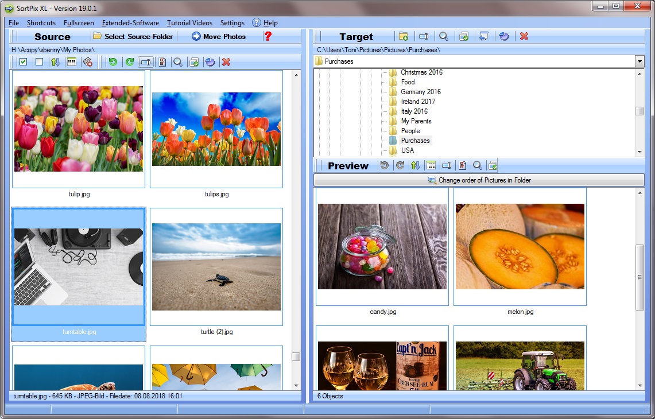Rotate photo left using Source toolbar
This screenshot has width=655, height=419.
[113, 62]
